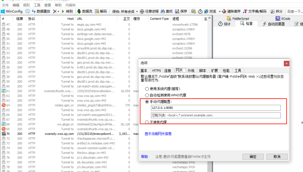The width and height of the screenshot is (303, 172).
Task: Switch to the 统计 statistics tab
Action: tap(224, 24)
